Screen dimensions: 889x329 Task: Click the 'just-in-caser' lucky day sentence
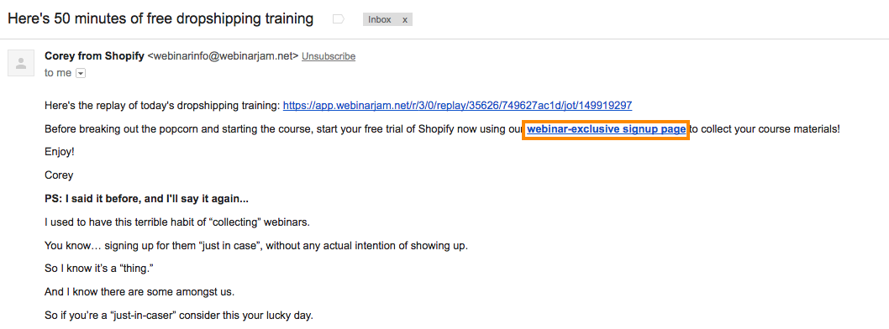(179, 316)
